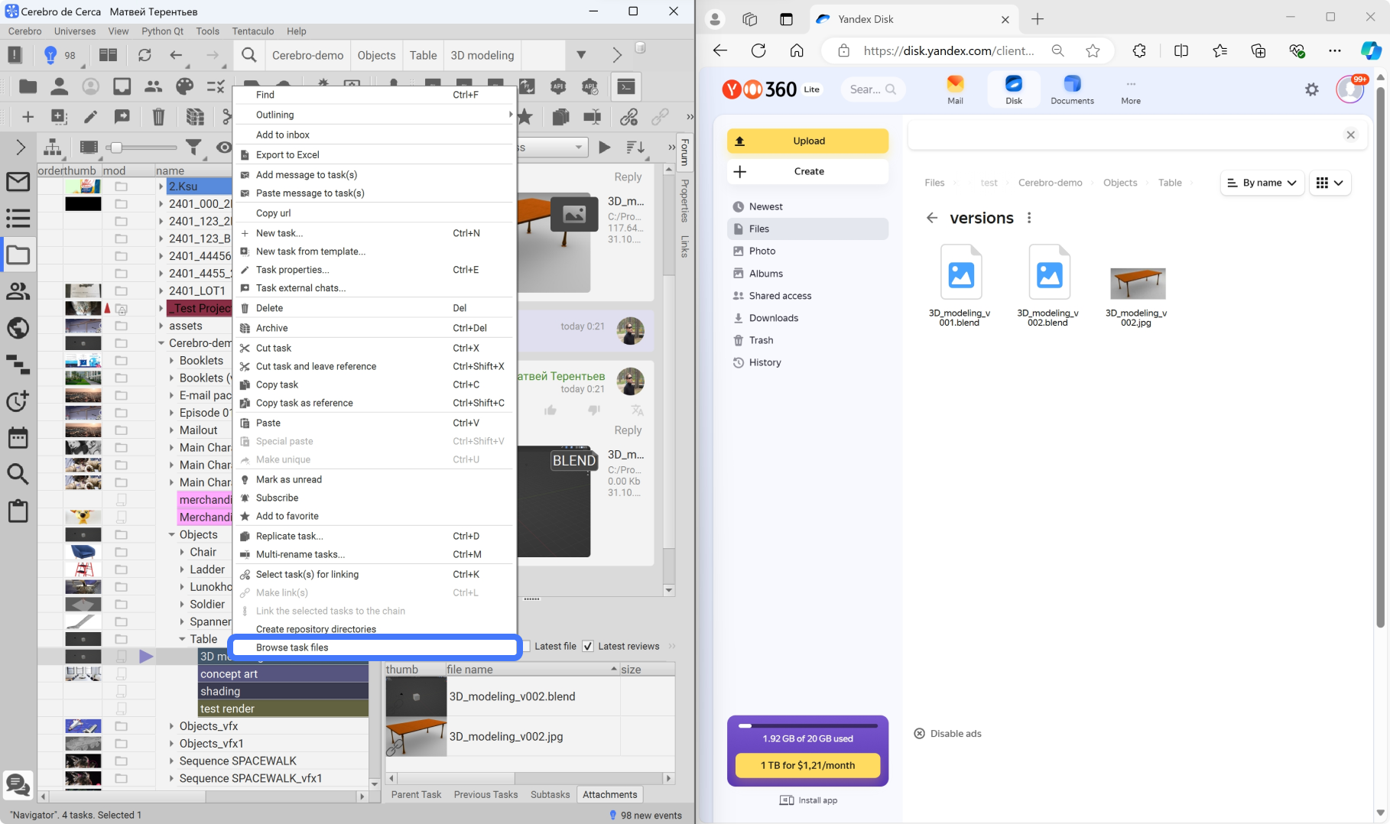Open the envelope inbox icon in Cerebro sidebar
Image resolution: width=1390 pixels, height=824 pixels.
point(18,182)
